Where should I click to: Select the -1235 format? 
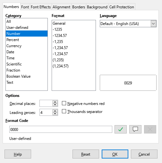(x=74, y=30)
